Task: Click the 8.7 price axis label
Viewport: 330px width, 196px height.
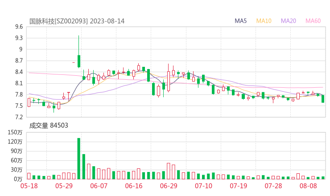Action: pyautogui.click(x=19, y=61)
